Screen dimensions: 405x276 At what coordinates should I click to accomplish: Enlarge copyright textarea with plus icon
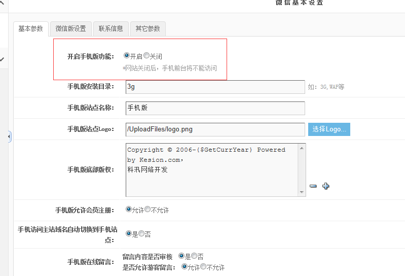click(x=326, y=186)
